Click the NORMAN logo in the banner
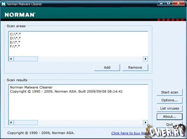Viewport: 187px width, 139px height. [x=20, y=15]
